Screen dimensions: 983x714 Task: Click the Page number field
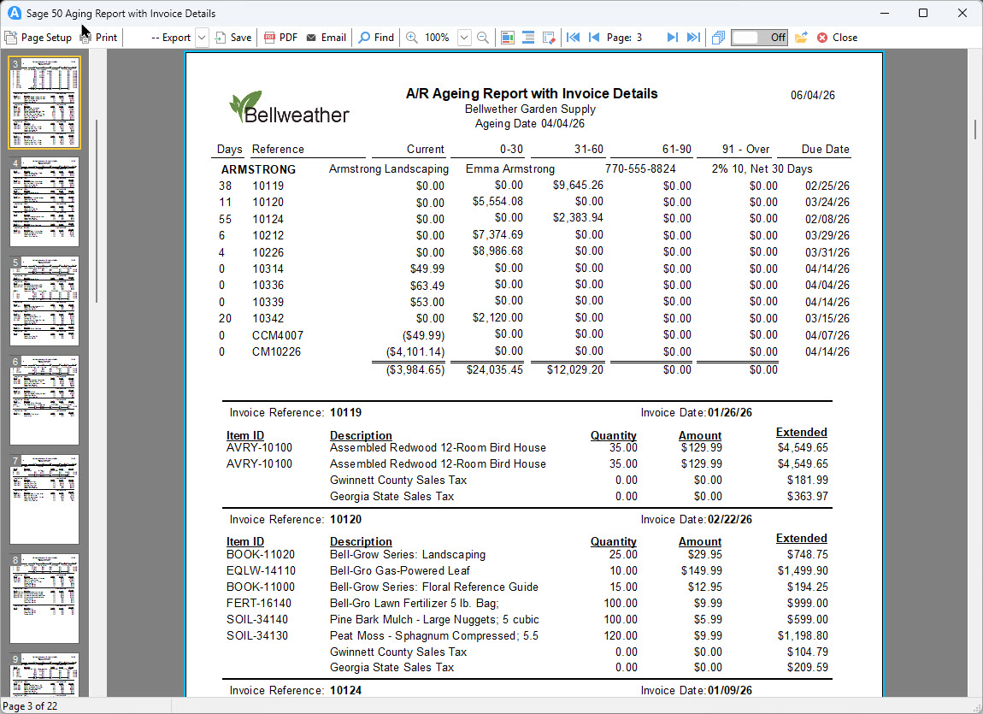point(646,38)
